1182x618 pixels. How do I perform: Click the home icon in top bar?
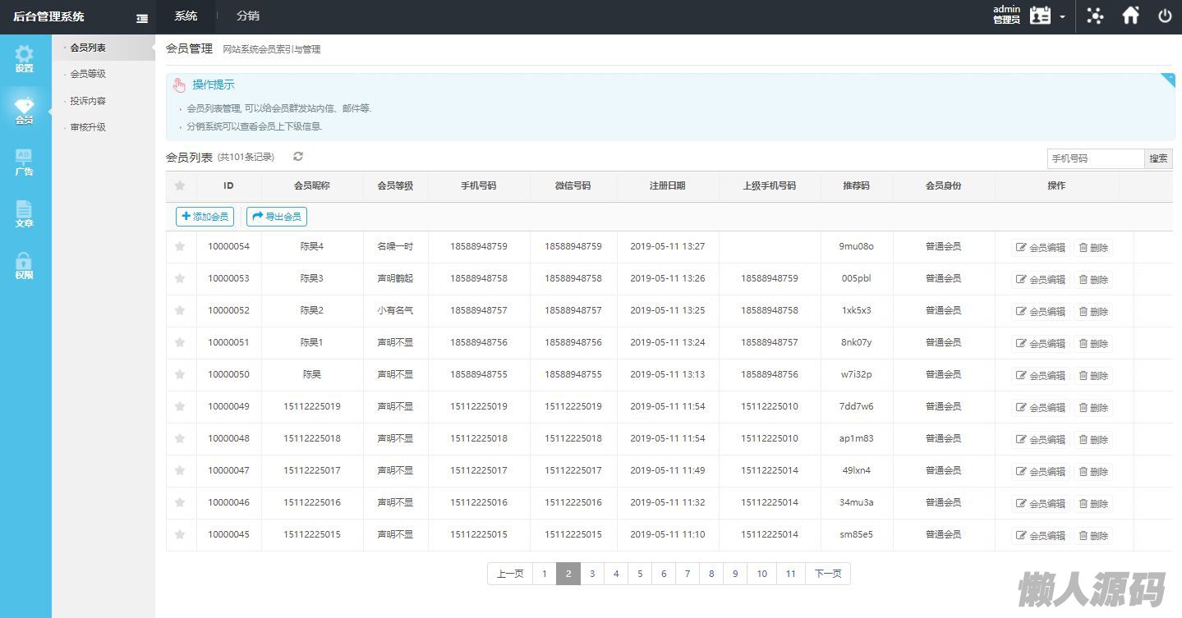tap(1131, 16)
